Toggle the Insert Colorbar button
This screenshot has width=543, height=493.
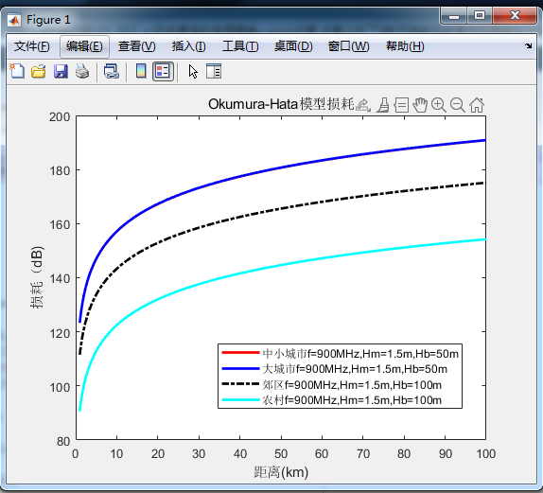click(141, 71)
